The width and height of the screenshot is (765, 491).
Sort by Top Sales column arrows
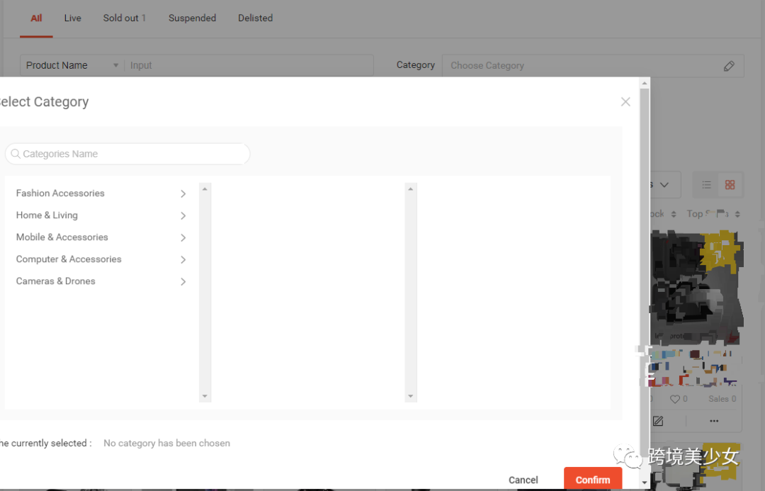[737, 214]
